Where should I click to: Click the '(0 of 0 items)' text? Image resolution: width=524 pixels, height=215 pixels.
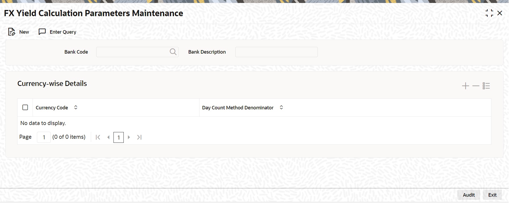click(x=69, y=137)
